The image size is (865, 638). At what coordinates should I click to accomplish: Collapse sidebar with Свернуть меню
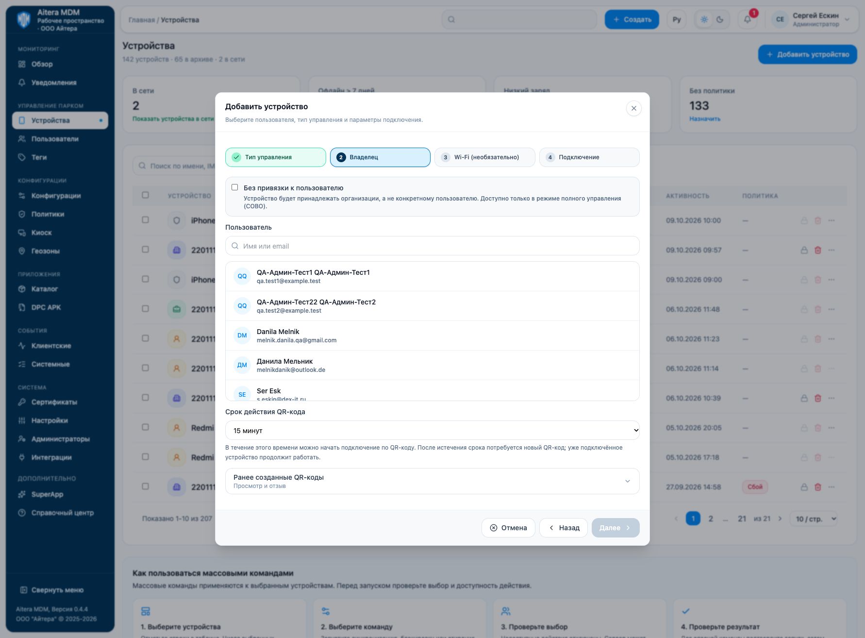coord(52,590)
